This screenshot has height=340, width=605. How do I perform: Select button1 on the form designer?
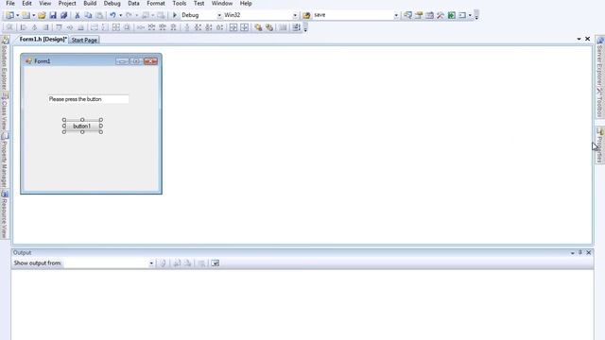82,126
